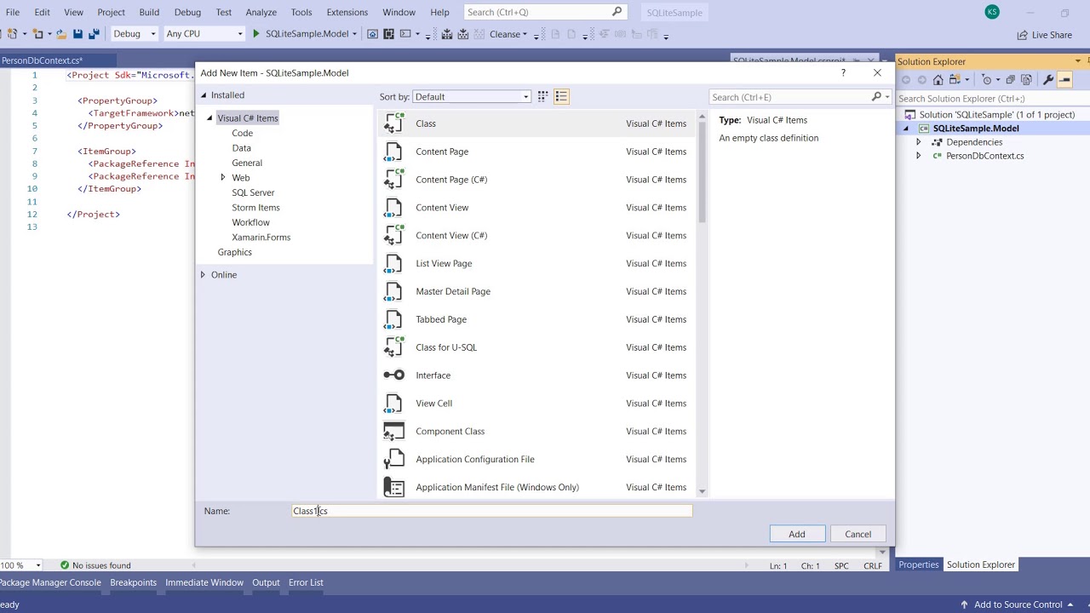Screen dimensions: 1090x613
Task: Collapse the Visual C# Items node
Action: coord(209,118)
